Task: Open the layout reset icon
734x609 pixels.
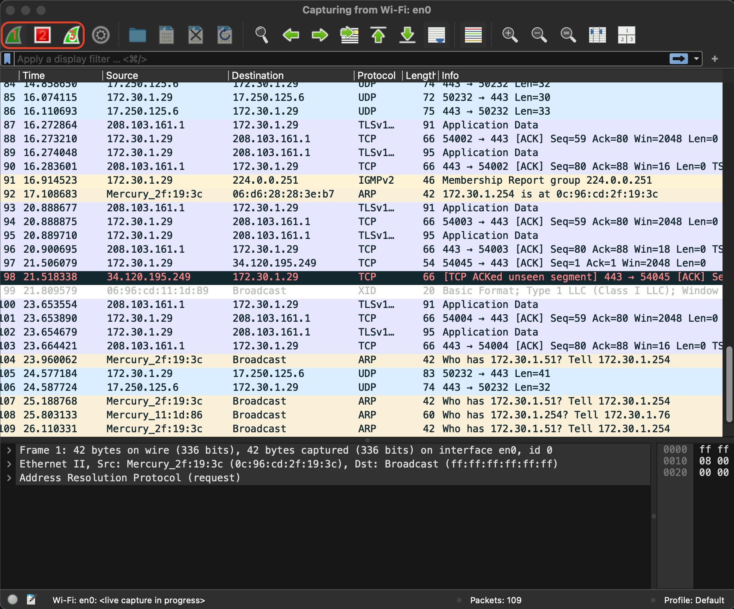Action: (627, 35)
